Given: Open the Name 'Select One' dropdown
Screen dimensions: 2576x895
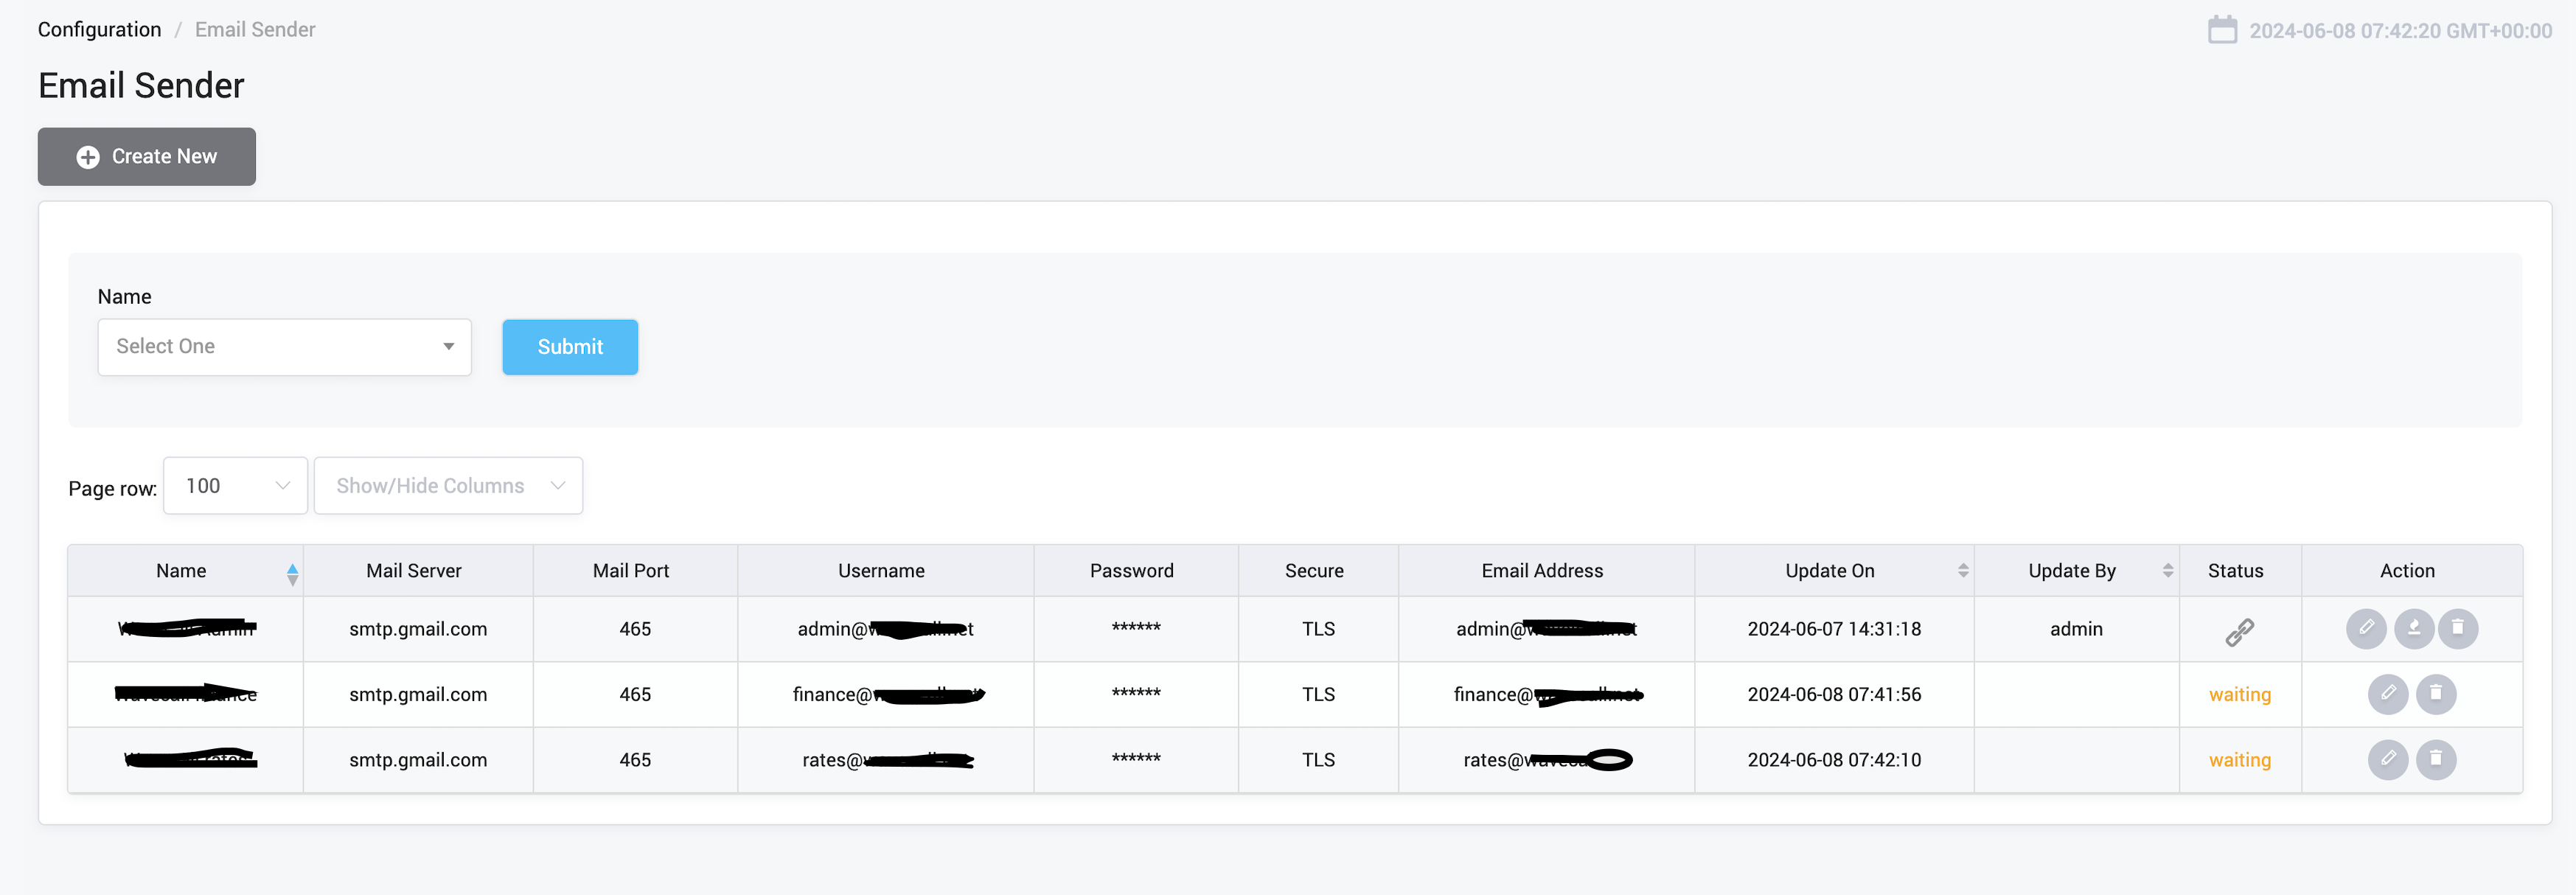Looking at the screenshot, I should pos(284,347).
